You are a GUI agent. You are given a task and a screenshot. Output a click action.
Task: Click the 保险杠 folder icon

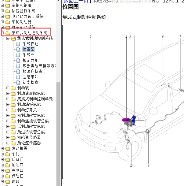8,176
